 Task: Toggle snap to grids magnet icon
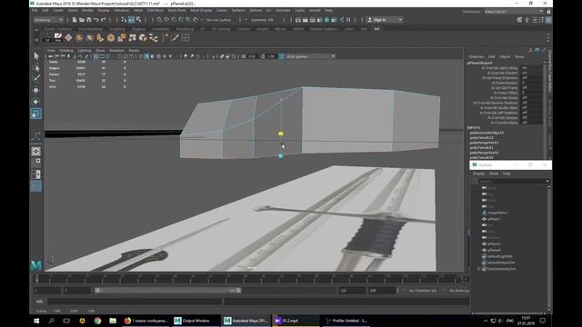click(159, 20)
